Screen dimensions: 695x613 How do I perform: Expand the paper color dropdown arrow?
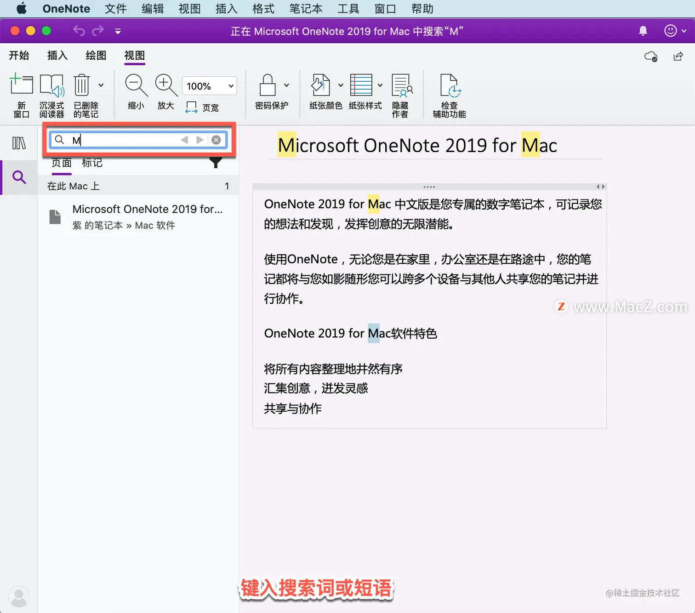click(x=341, y=85)
